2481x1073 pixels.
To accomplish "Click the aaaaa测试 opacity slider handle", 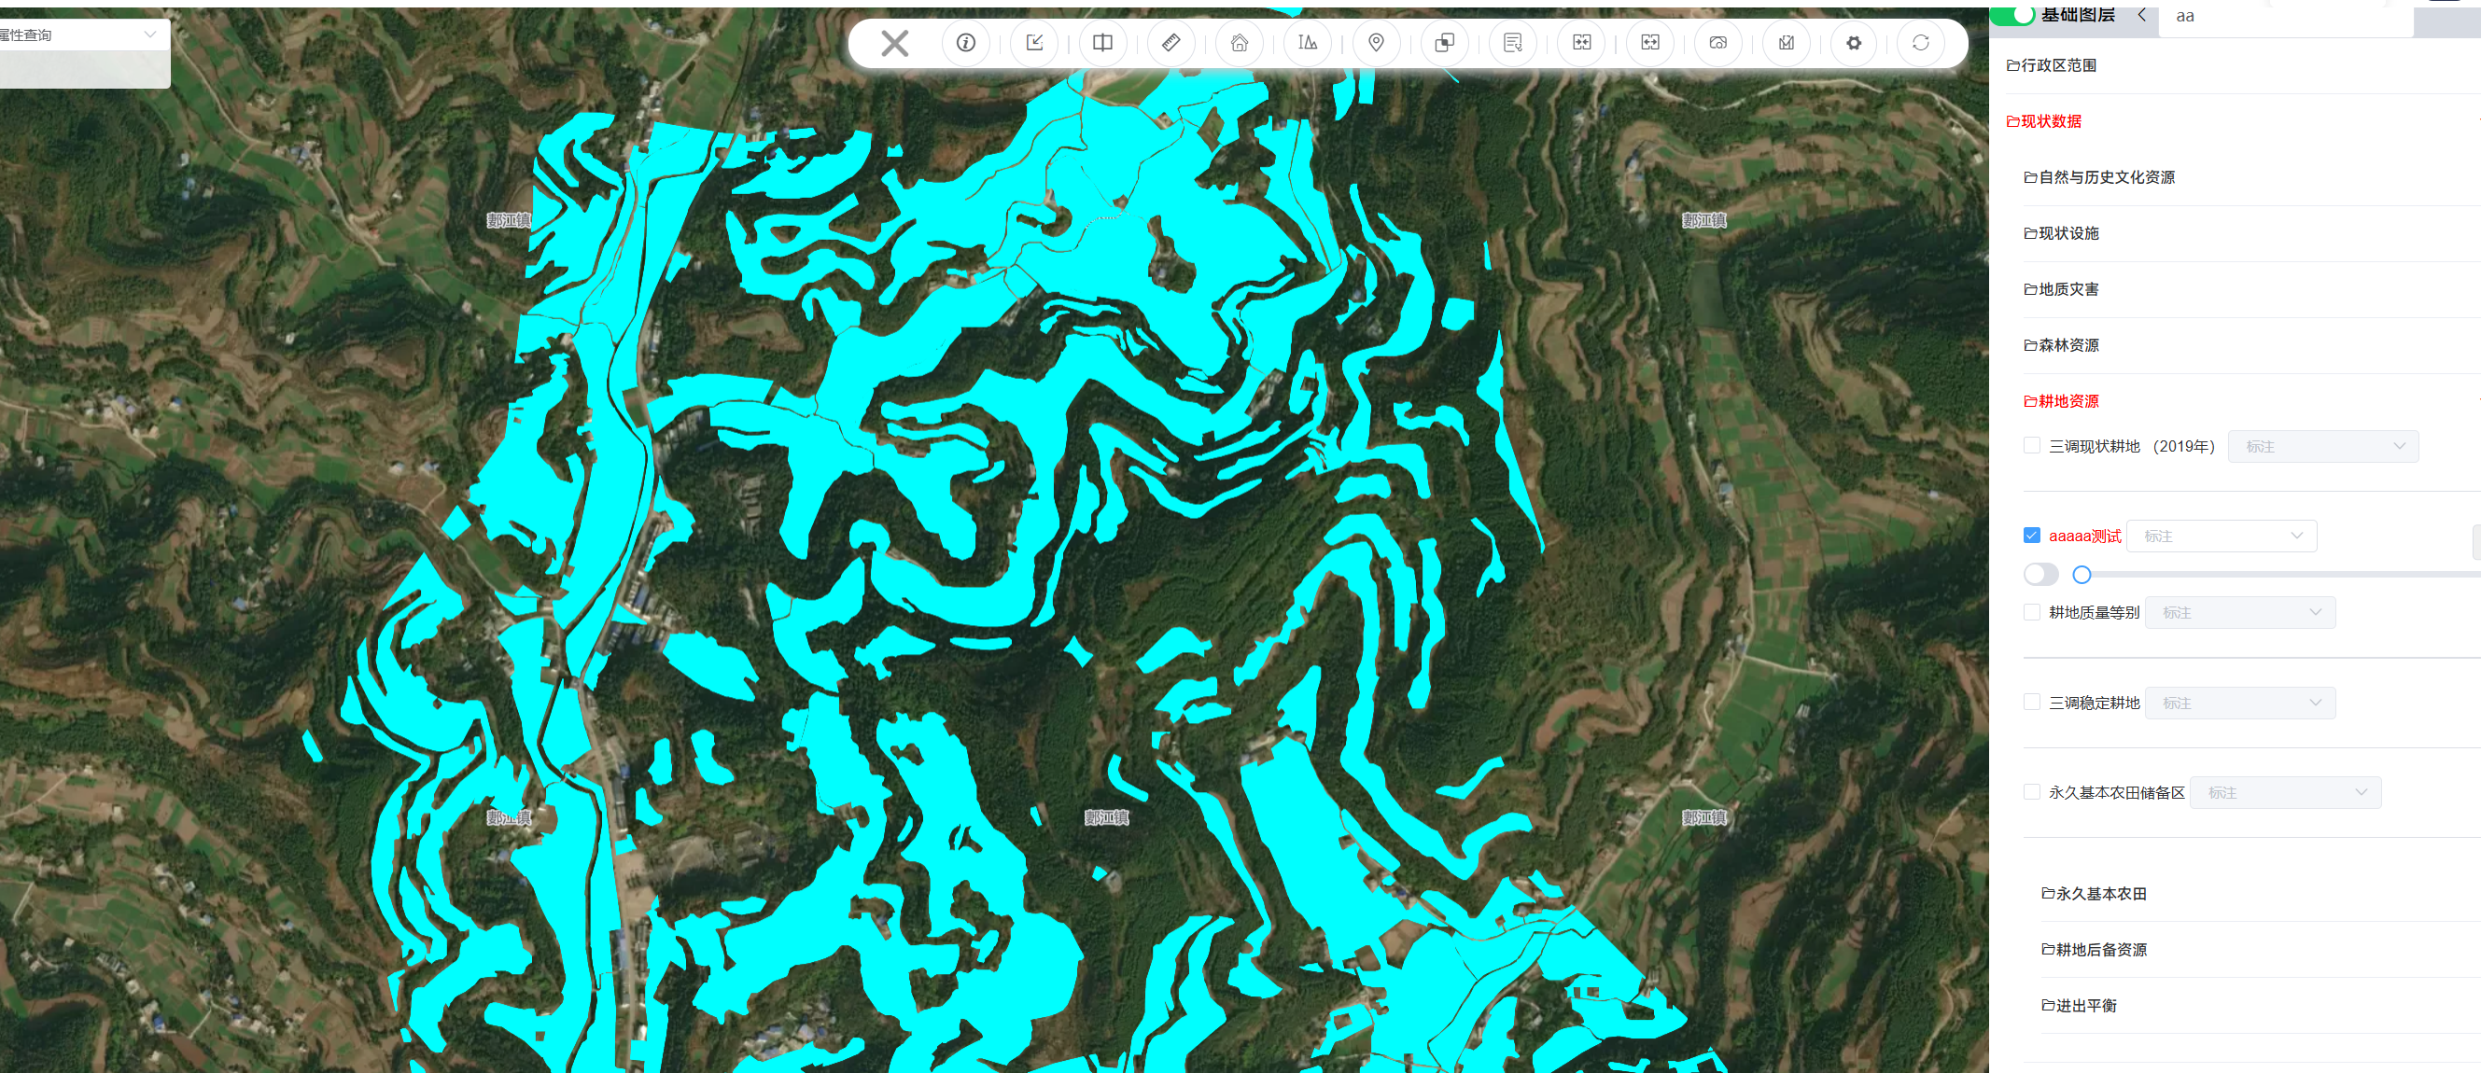I will [x=2082, y=575].
